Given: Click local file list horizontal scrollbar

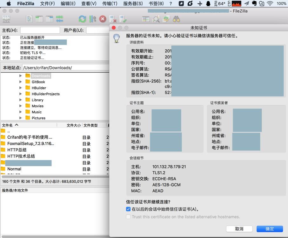Looking at the screenshot, I should 55,177.
